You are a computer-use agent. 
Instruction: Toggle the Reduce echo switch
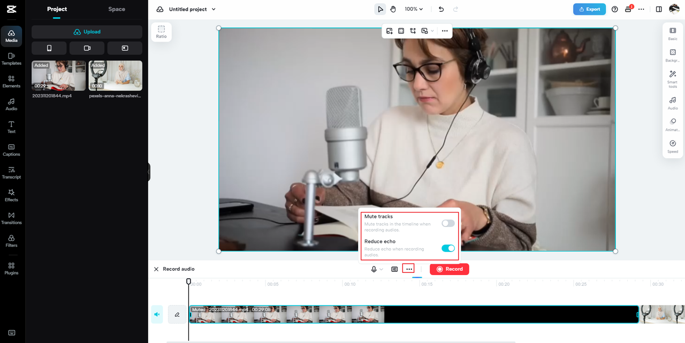point(448,248)
